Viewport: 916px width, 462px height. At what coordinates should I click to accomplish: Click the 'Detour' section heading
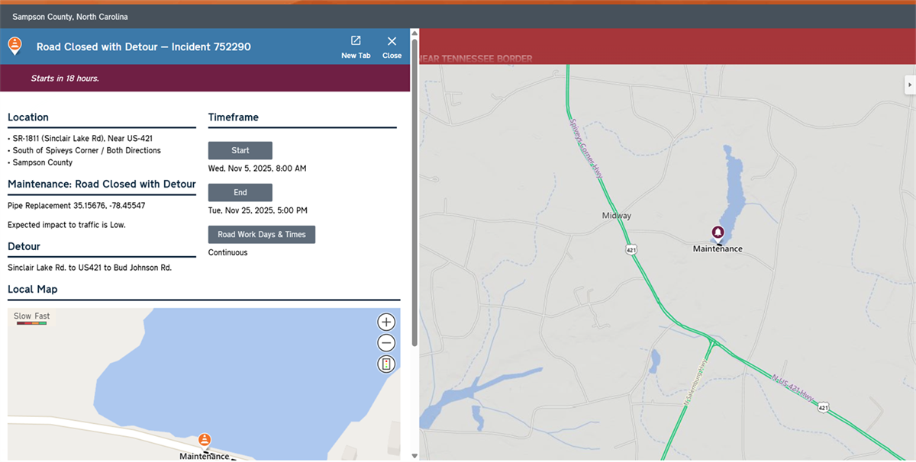coord(24,247)
